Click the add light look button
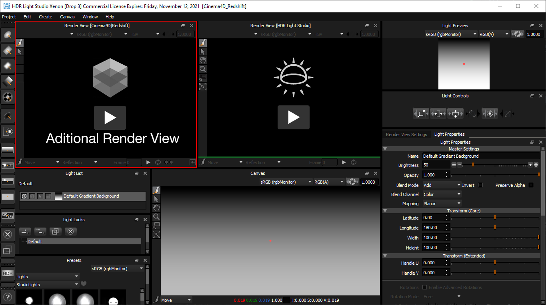The height and width of the screenshot is (305, 546). (x=25, y=232)
